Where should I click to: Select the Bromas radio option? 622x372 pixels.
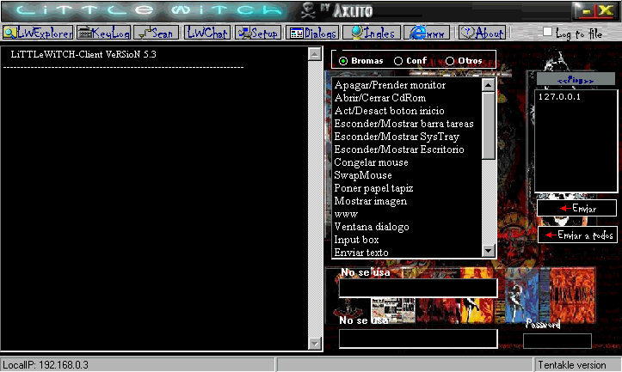(343, 61)
